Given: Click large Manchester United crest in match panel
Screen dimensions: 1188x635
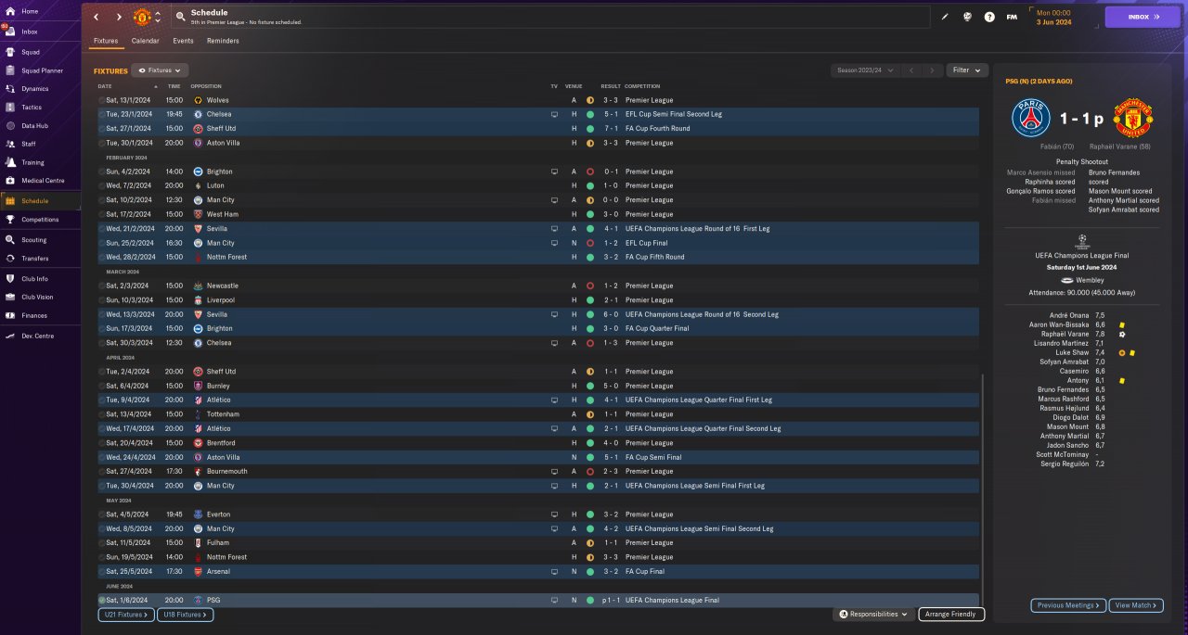Looking at the screenshot, I should [x=1133, y=119].
